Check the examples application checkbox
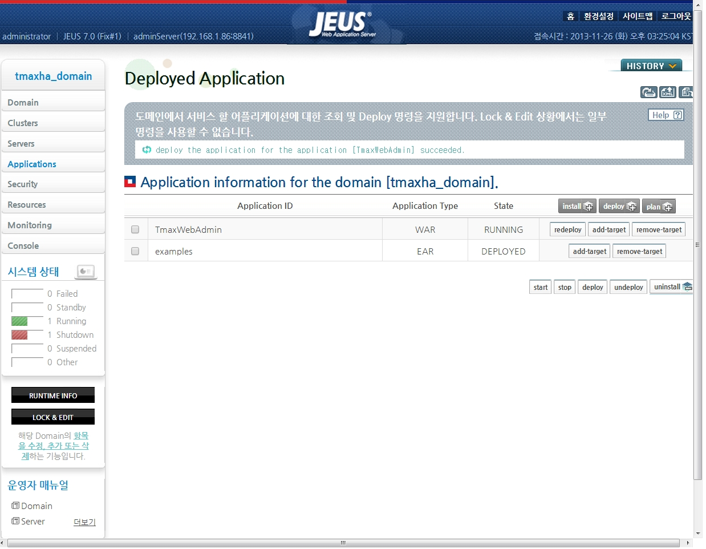This screenshot has width=706, height=549. click(135, 251)
